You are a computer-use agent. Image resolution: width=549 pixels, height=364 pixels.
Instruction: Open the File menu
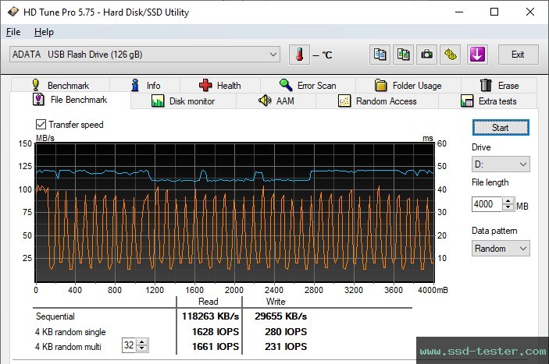coord(13,32)
